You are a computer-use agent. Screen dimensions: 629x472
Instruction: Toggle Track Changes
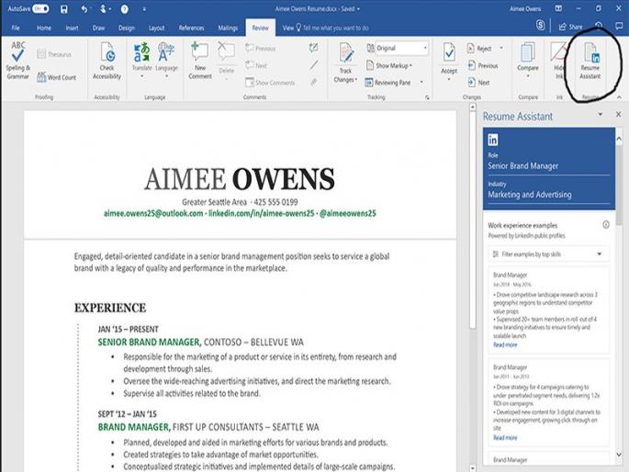pos(345,62)
